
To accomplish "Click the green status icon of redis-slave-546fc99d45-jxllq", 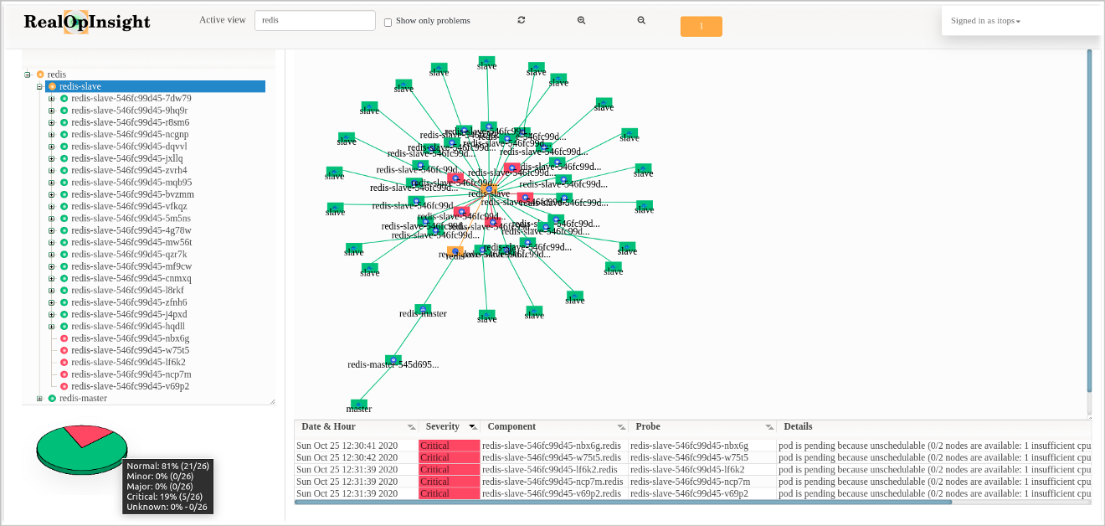I will coord(64,158).
